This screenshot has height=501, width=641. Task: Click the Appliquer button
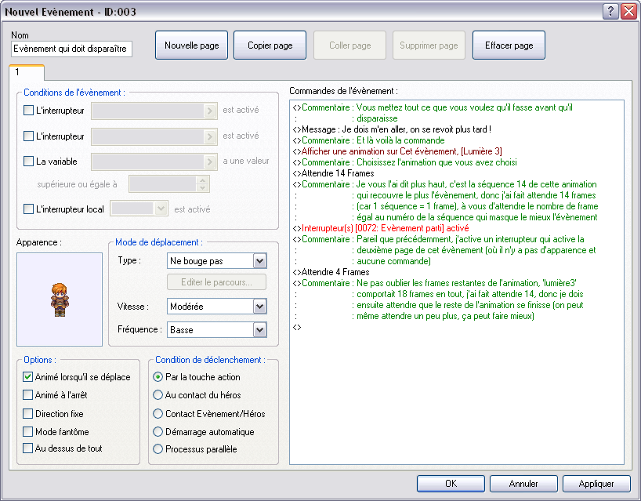tap(596, 484)
